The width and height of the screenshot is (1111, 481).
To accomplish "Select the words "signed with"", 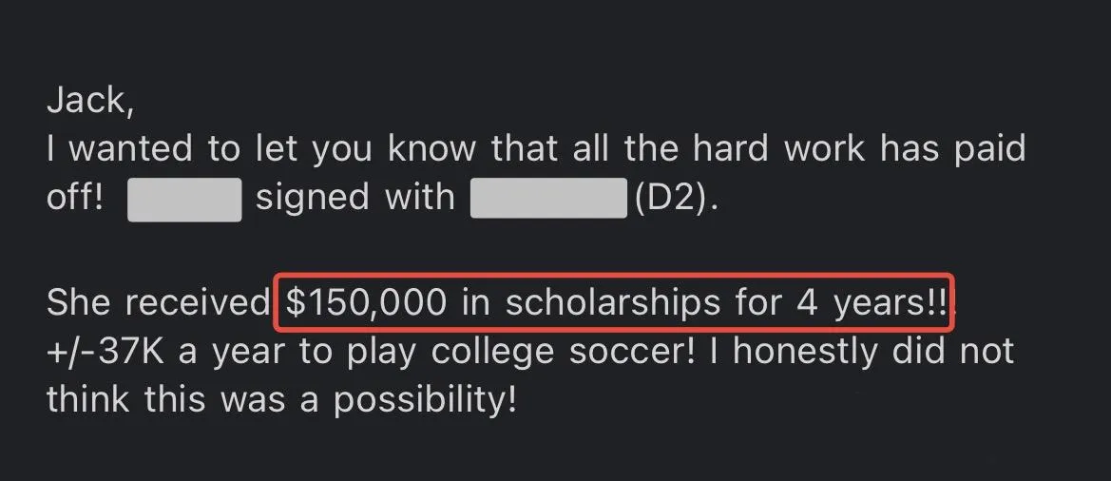I will (x=355, y=198).
